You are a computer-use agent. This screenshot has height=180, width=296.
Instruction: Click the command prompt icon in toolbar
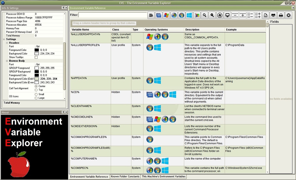click(x=159, y=15)
